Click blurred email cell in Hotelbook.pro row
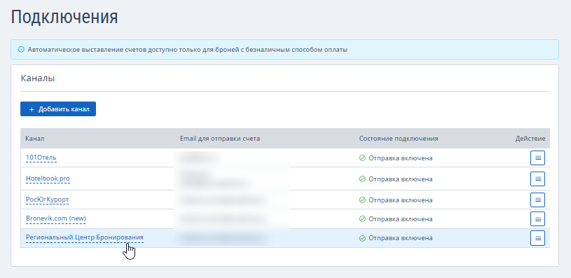Viewport: 571px width, 278px height. click(215, 179)
